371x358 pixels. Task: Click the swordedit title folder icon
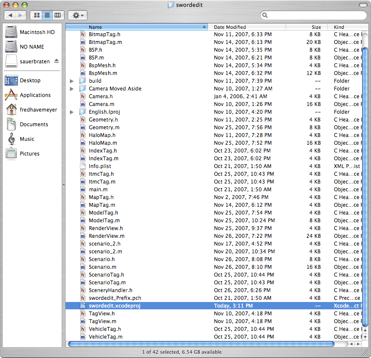[171, 5]
